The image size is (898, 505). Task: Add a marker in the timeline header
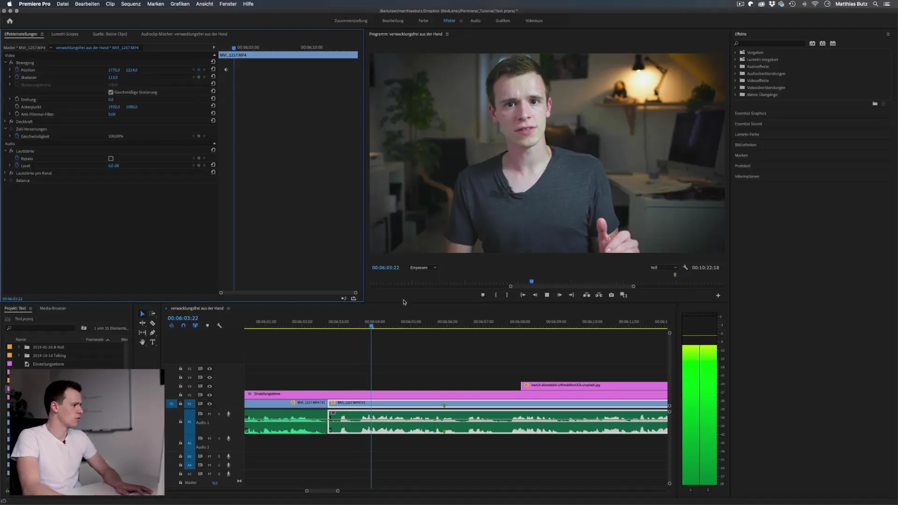pyautogui.click(x=207, y=325)
